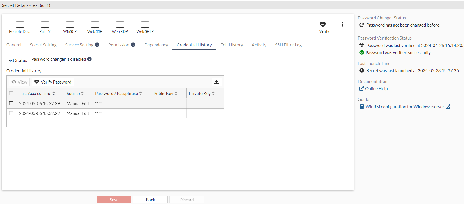Click the View button

[x=19, y=82]
